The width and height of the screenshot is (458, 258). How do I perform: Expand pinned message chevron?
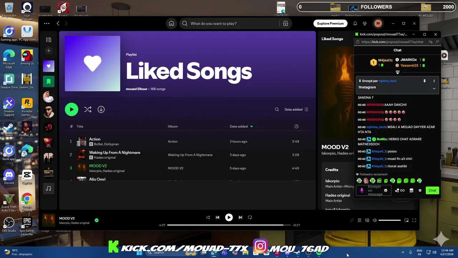[434, 89]
